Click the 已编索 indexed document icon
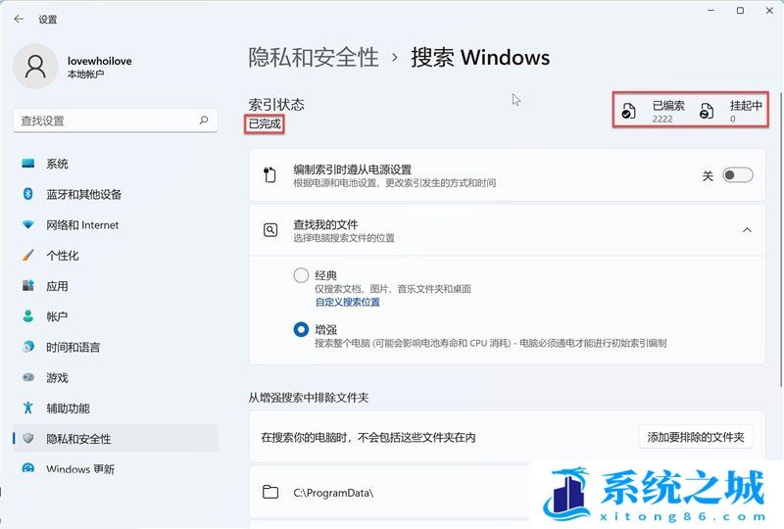The height and width of the screenshot is (529, 784). pos(628,111)
